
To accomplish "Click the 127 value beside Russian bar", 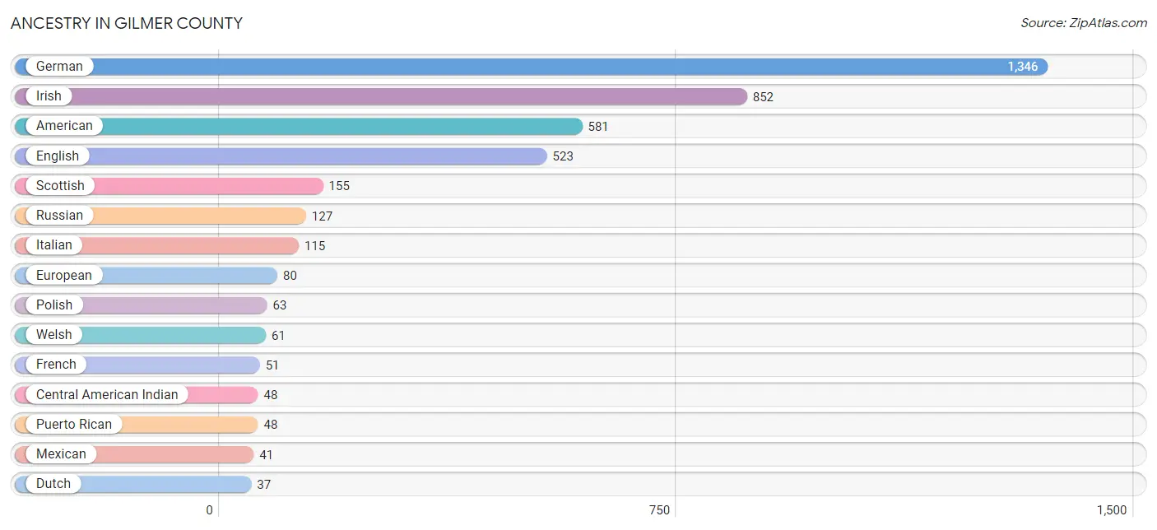I will tap(322, 216).
